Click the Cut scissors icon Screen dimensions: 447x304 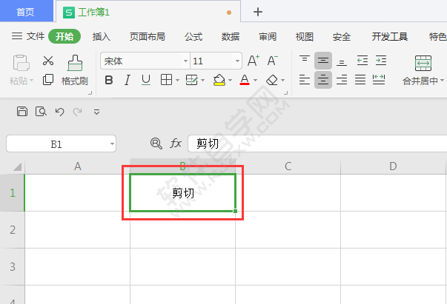click(48, 61)
